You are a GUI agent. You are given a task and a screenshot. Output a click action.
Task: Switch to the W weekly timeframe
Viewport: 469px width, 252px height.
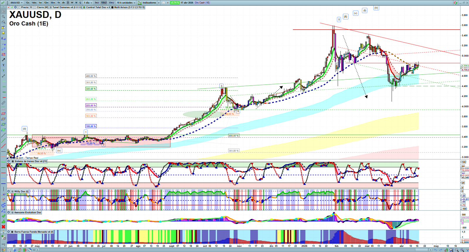coord(72,3)
